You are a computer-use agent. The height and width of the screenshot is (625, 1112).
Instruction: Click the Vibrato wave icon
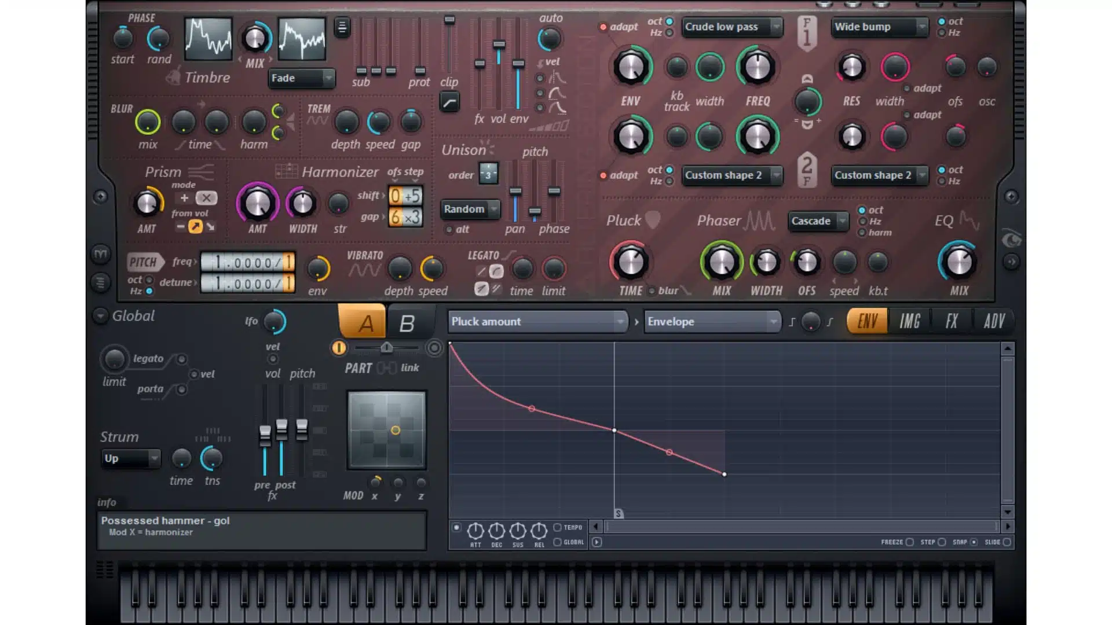click(x=364, y=270)
